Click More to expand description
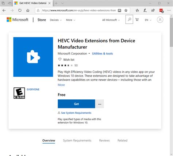Viewport: 173px width, 156px height. (61, 85)
